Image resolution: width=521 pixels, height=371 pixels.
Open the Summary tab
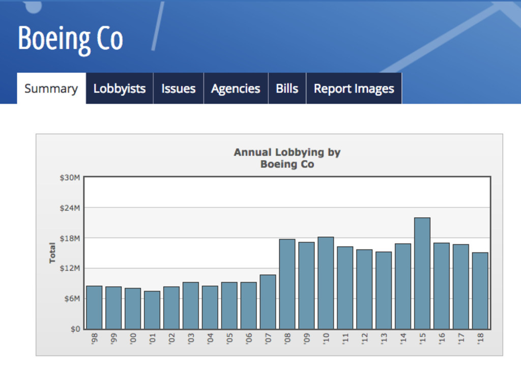point(51,89)
